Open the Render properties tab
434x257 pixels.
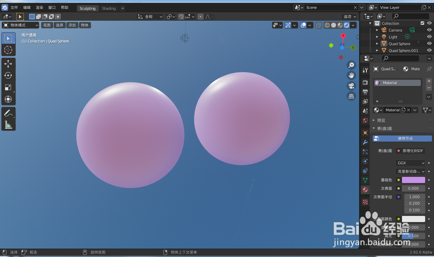pyautogui.click(x=365, y=82)
